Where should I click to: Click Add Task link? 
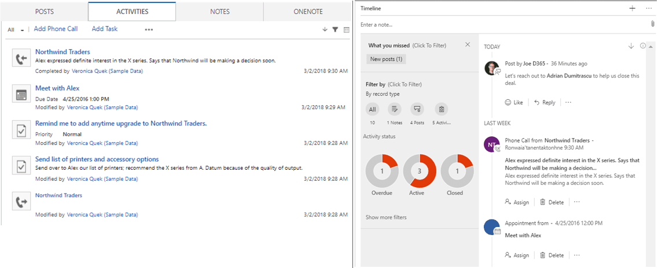click(105, 29)
